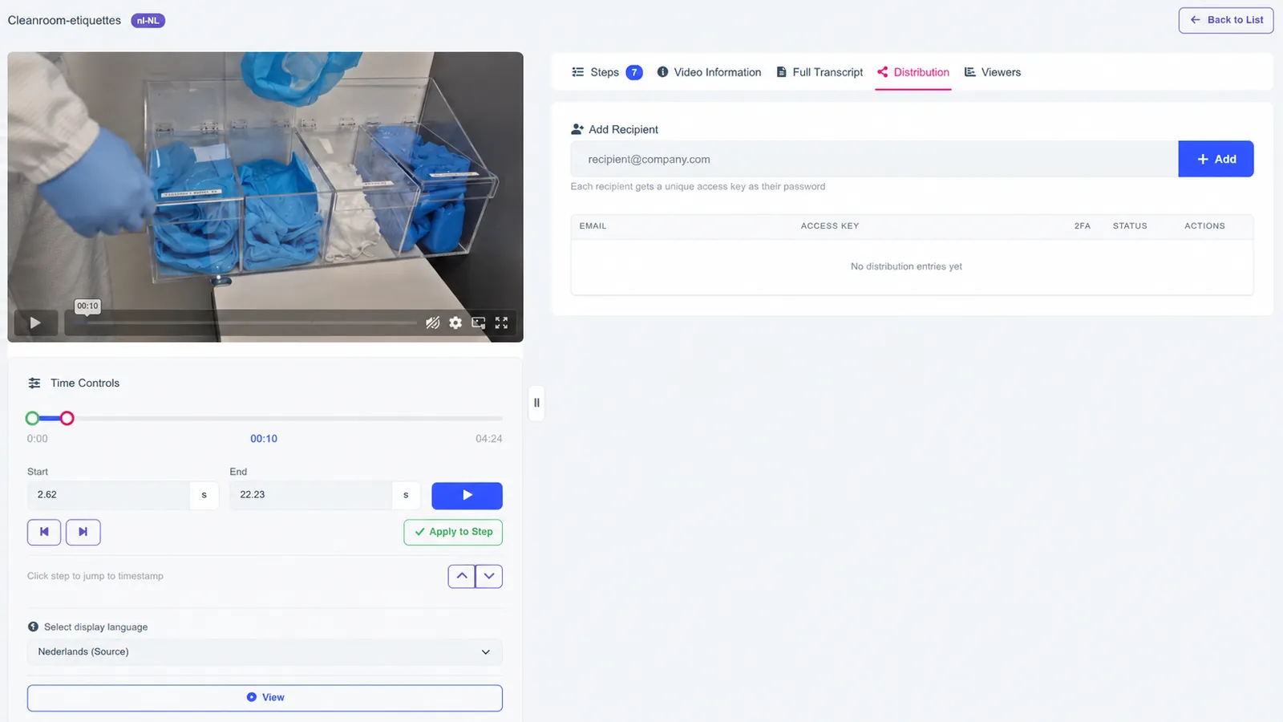
Task: Click the Time Controls sliders icon
Action: tap(34, 383)
